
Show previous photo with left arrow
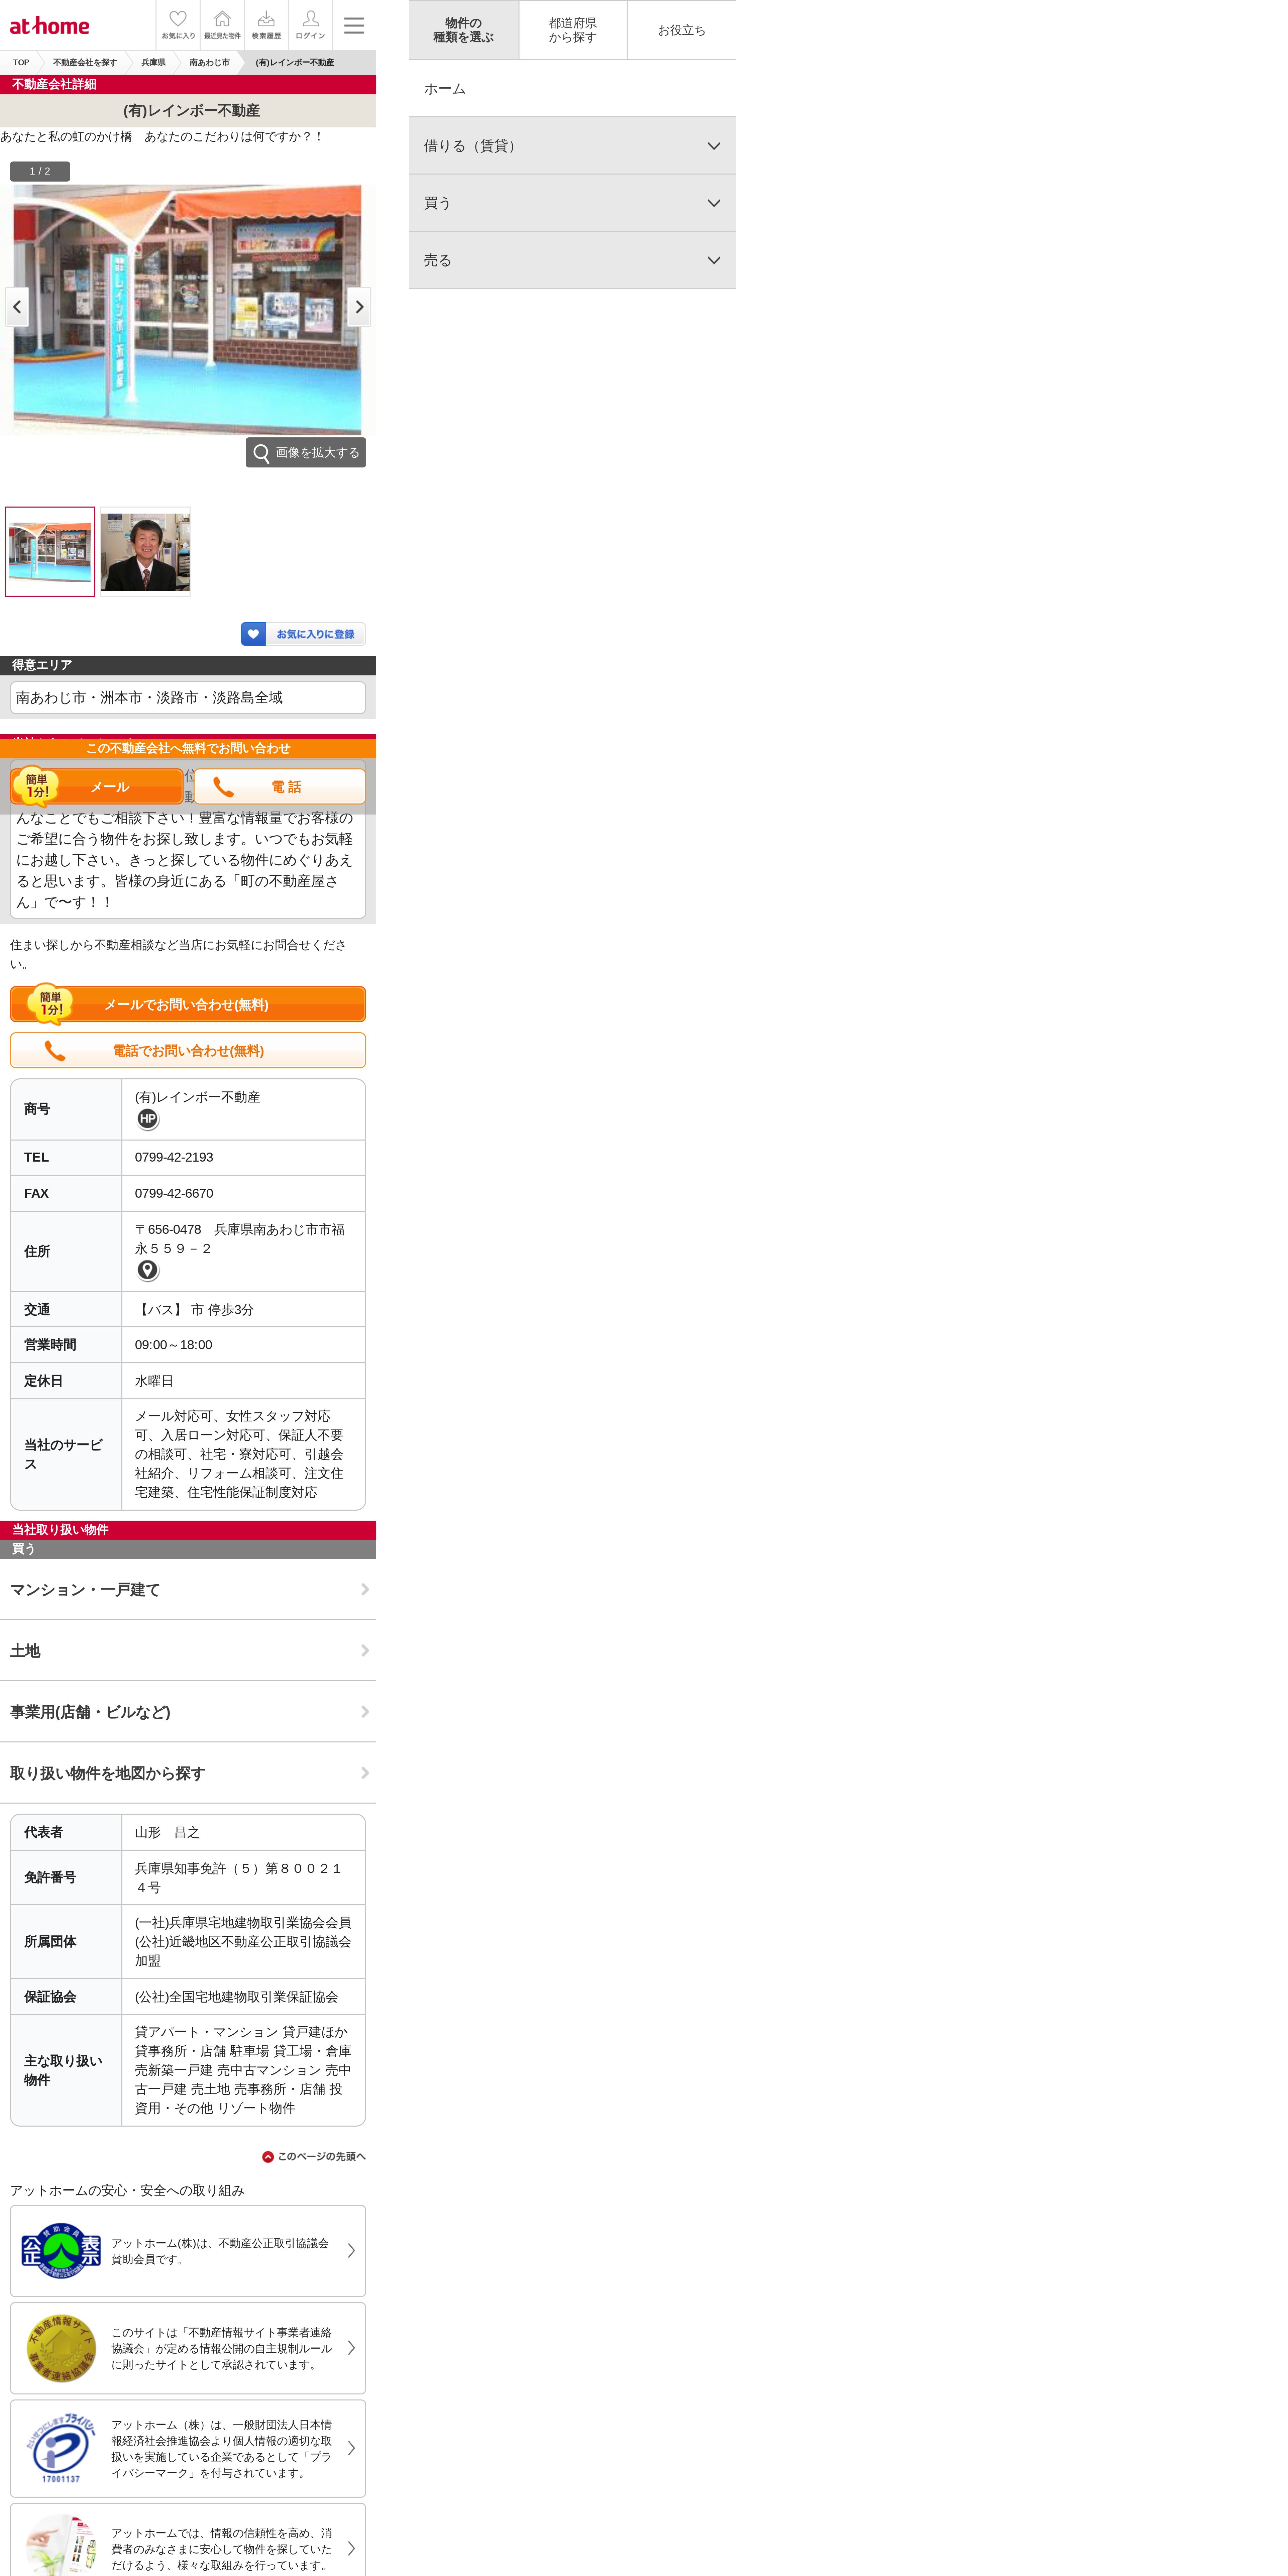(17, 307)
